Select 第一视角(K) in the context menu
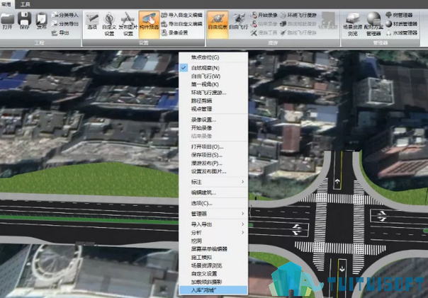This screenshot has height=298, width=428. click(213, 84)
